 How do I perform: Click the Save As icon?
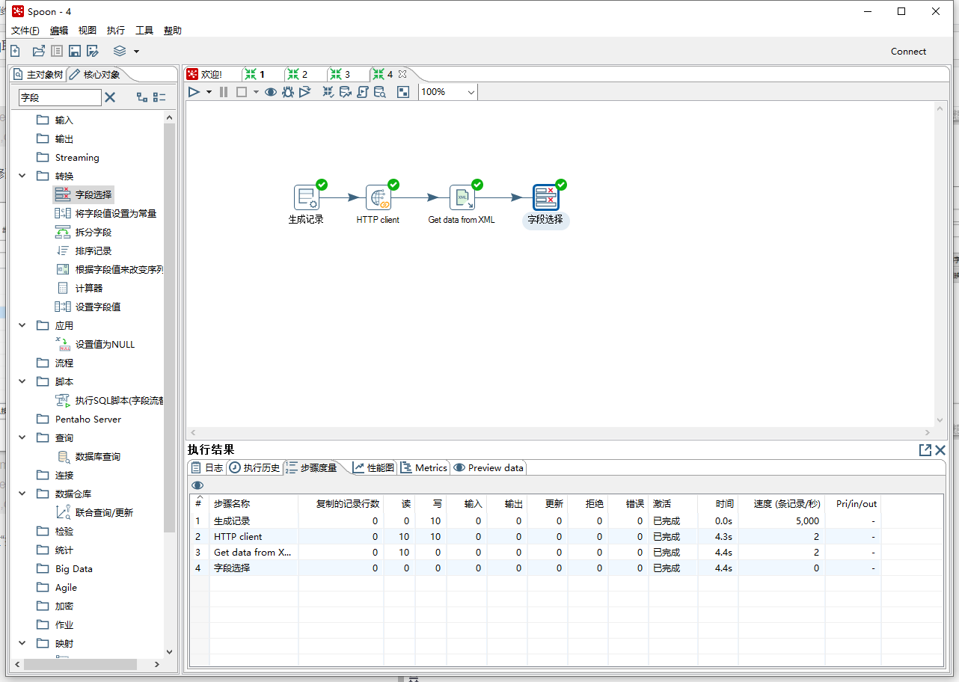coord(93,51)
